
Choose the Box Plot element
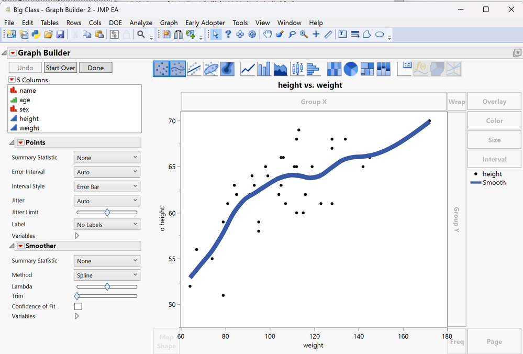click(297, 69)
